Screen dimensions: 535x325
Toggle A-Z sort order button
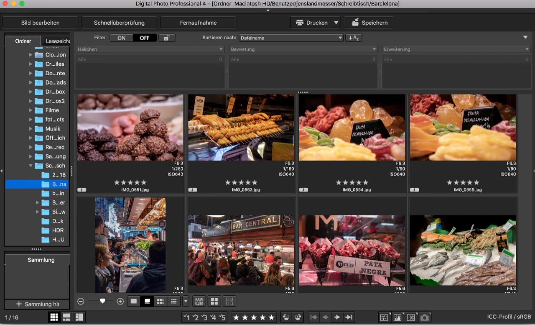(x=354, y=38)
